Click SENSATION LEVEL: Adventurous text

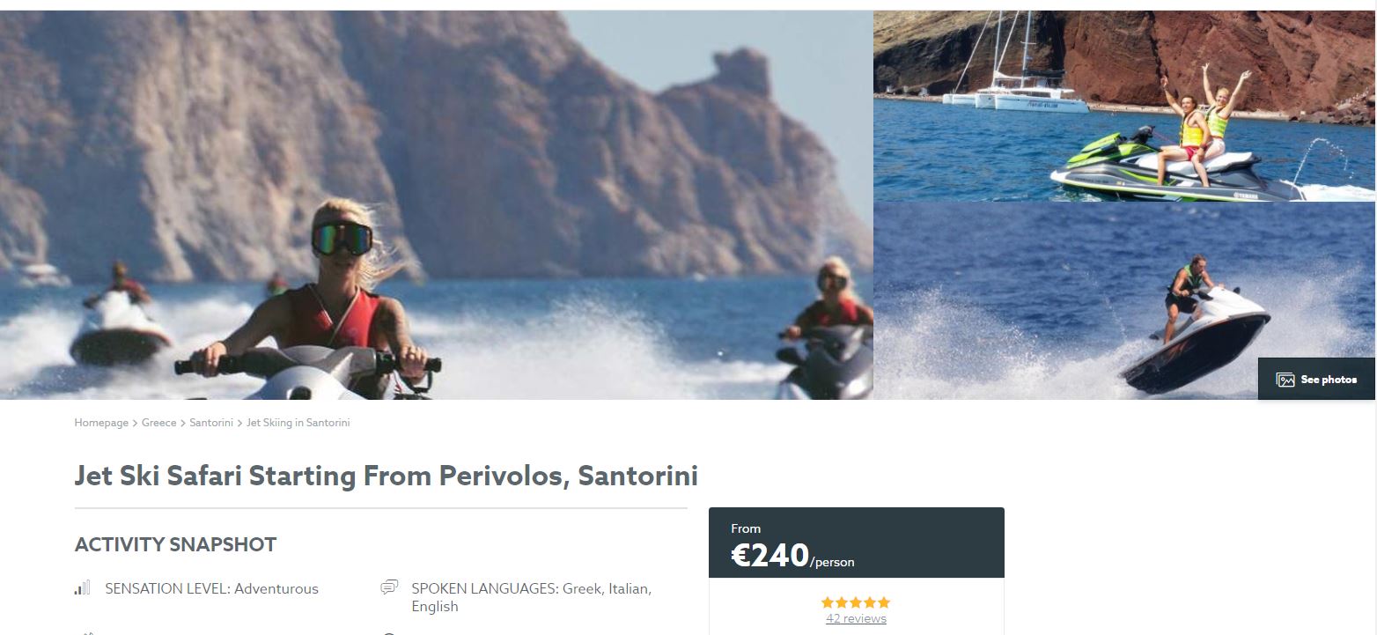211,588
